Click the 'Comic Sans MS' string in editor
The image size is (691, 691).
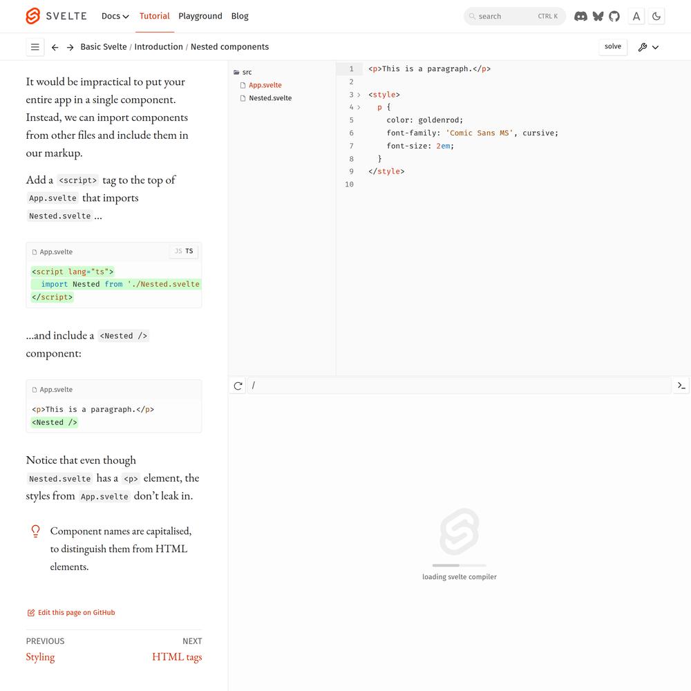480,133
